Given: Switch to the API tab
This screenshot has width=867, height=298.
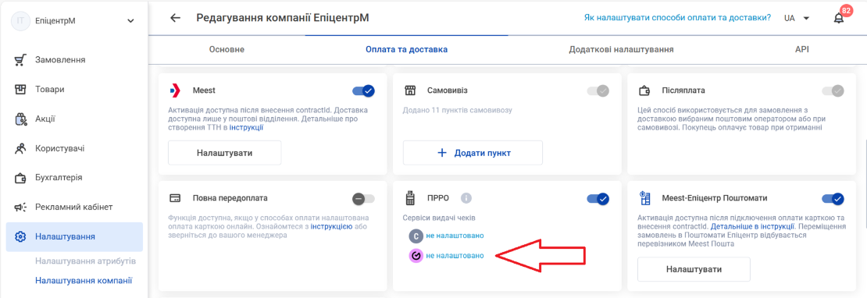Looking at the screenshot, I should point(801,50).
